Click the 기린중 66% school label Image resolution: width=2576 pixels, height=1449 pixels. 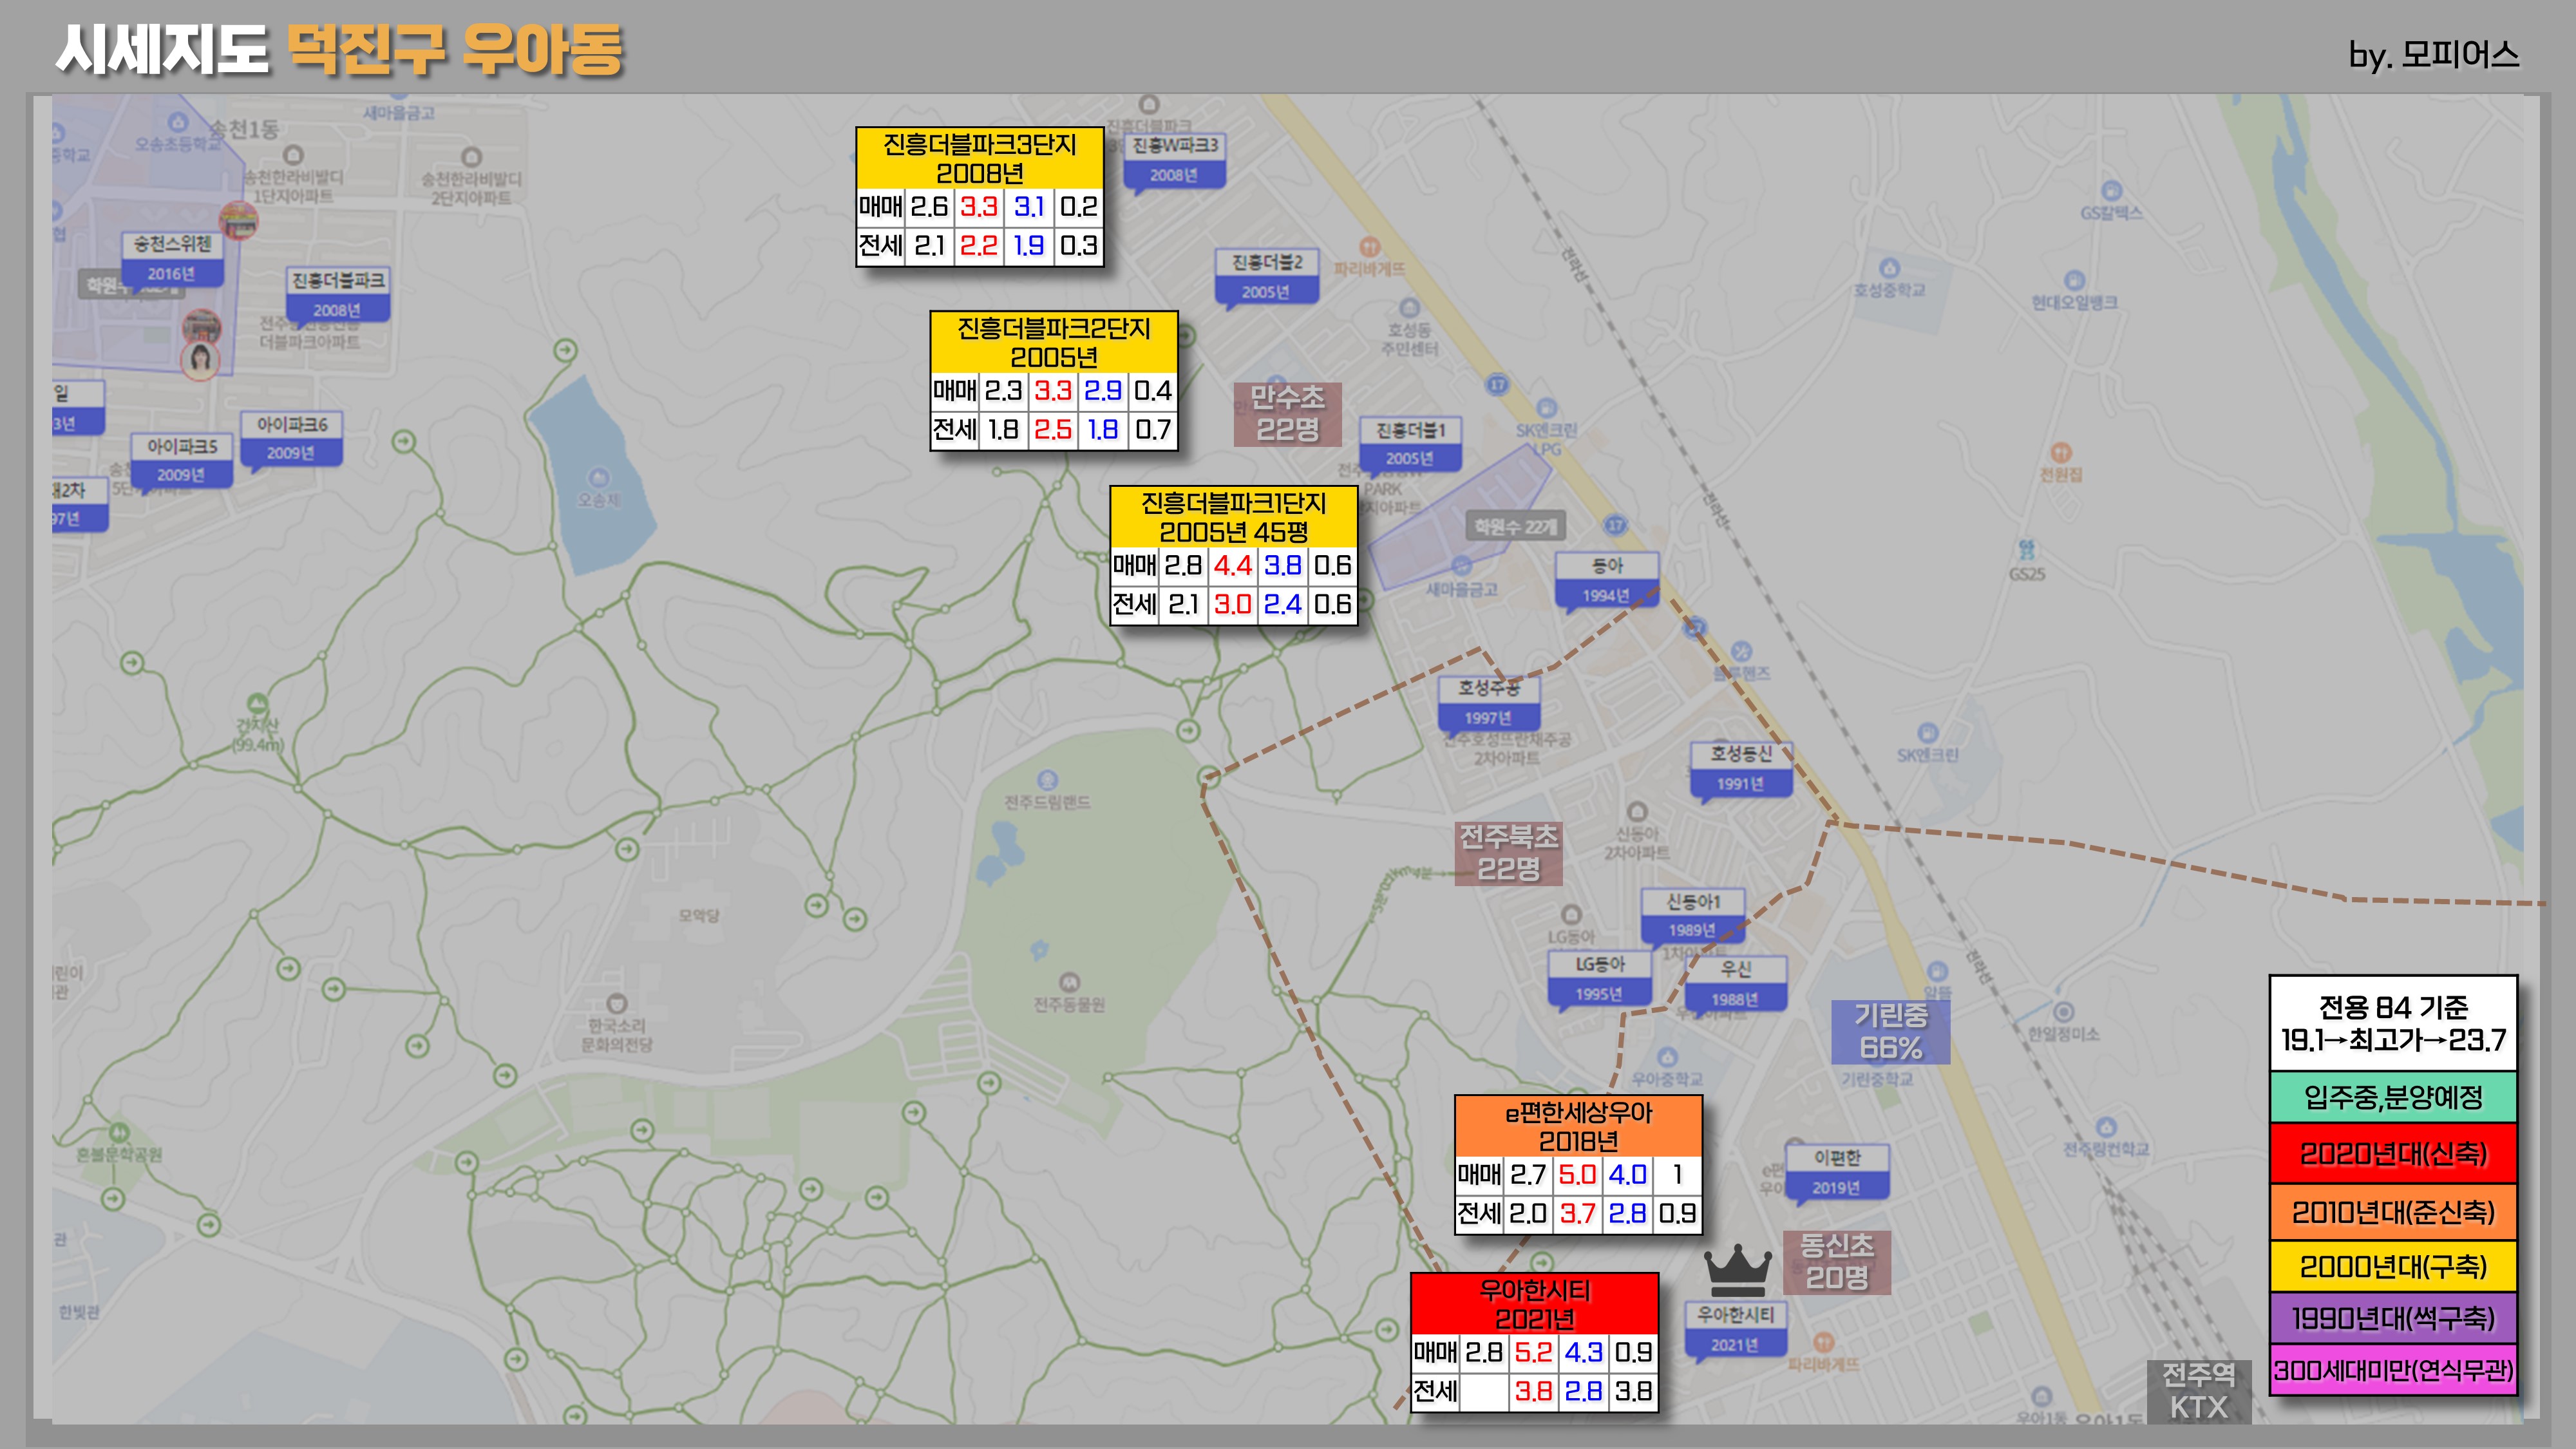click(1890, 1031)
